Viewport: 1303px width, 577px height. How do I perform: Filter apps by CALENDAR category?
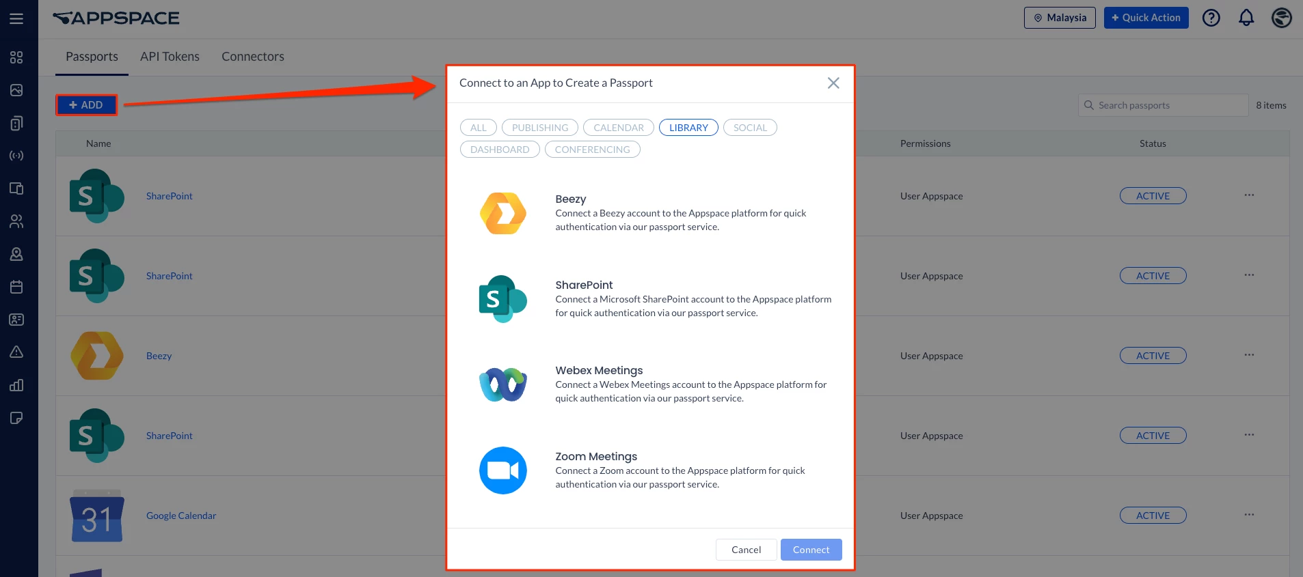click(x=619, y=128)
